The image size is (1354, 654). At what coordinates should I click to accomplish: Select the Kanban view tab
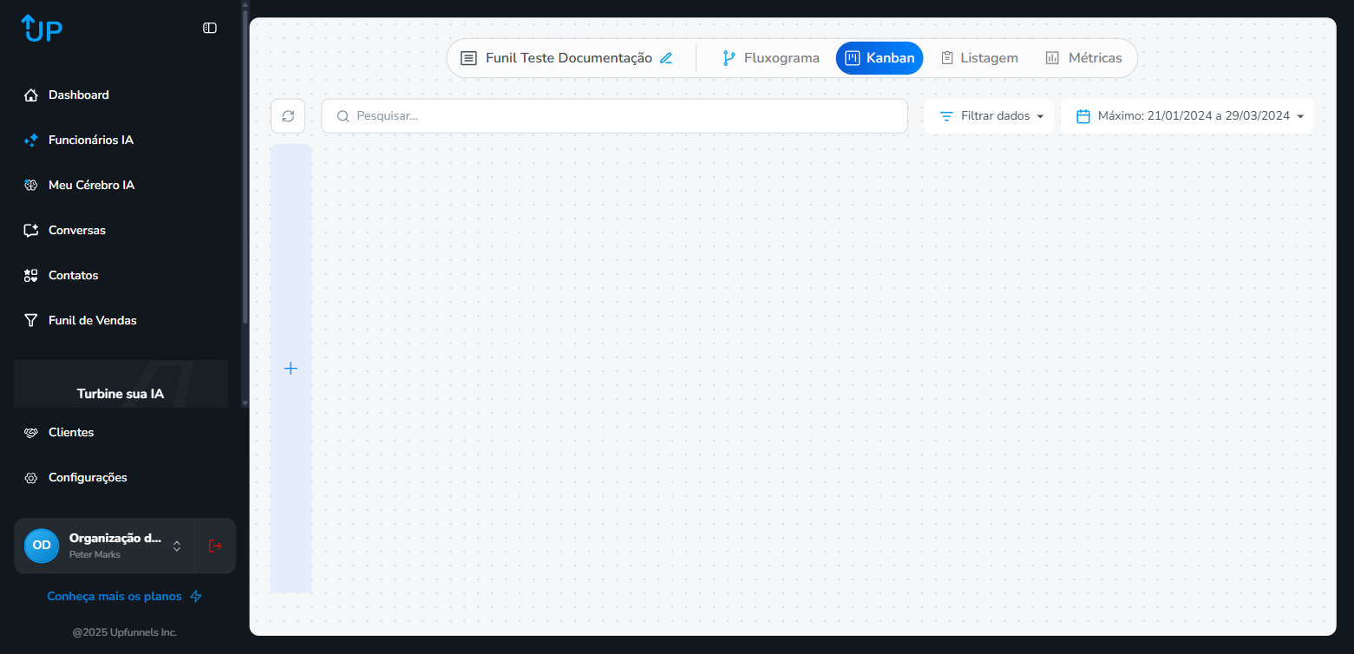tap(880, 58)
